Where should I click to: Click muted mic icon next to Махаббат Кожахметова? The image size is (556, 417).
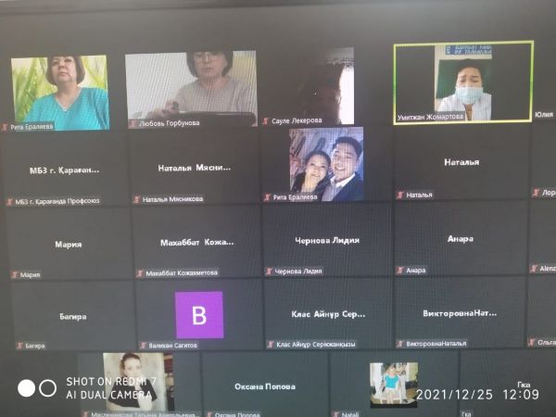(140, 273)
